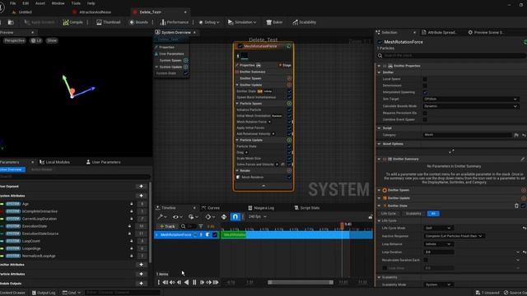Click the lock icon on timeline toolbar

370,217
